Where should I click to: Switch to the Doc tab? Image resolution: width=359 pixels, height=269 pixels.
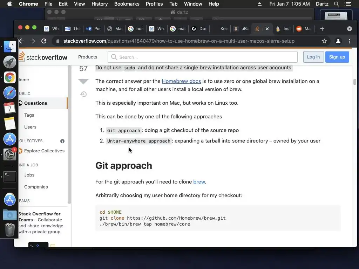pos(199,29)
